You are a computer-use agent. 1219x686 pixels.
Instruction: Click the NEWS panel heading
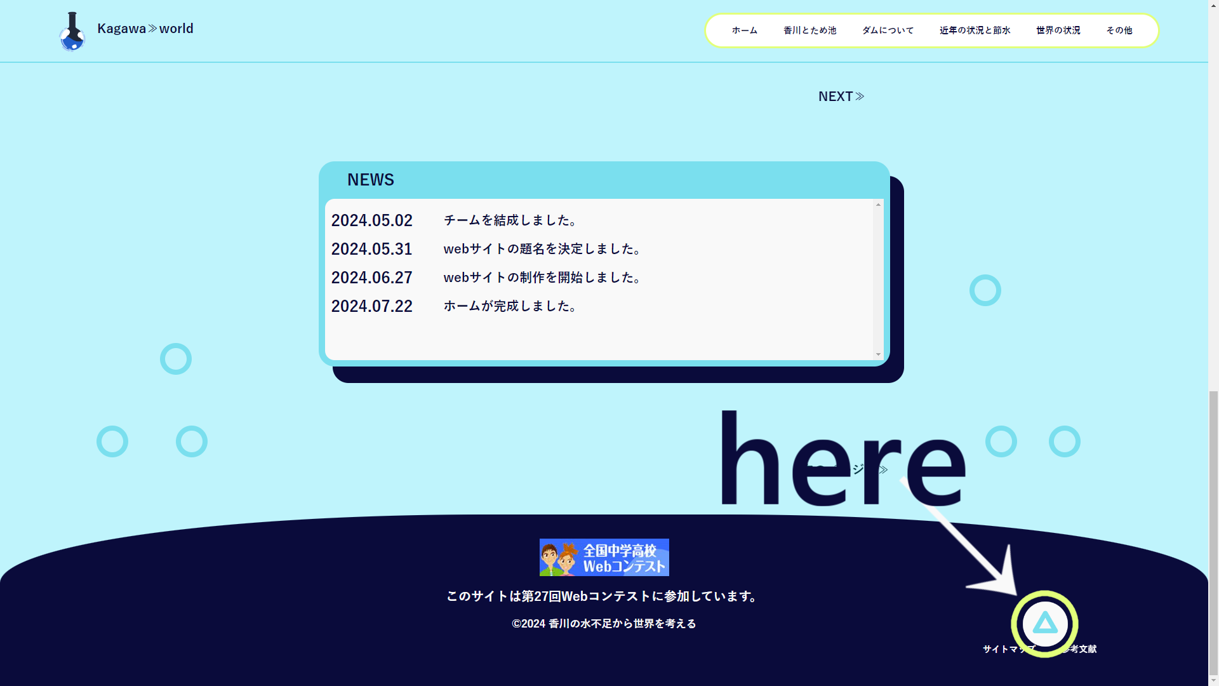pyautogui.click(x=371, y=180)
